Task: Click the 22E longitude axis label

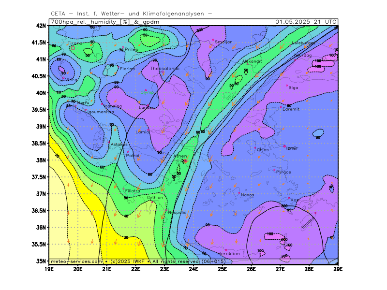Action: pyautogui.click(x=136, y=269)
